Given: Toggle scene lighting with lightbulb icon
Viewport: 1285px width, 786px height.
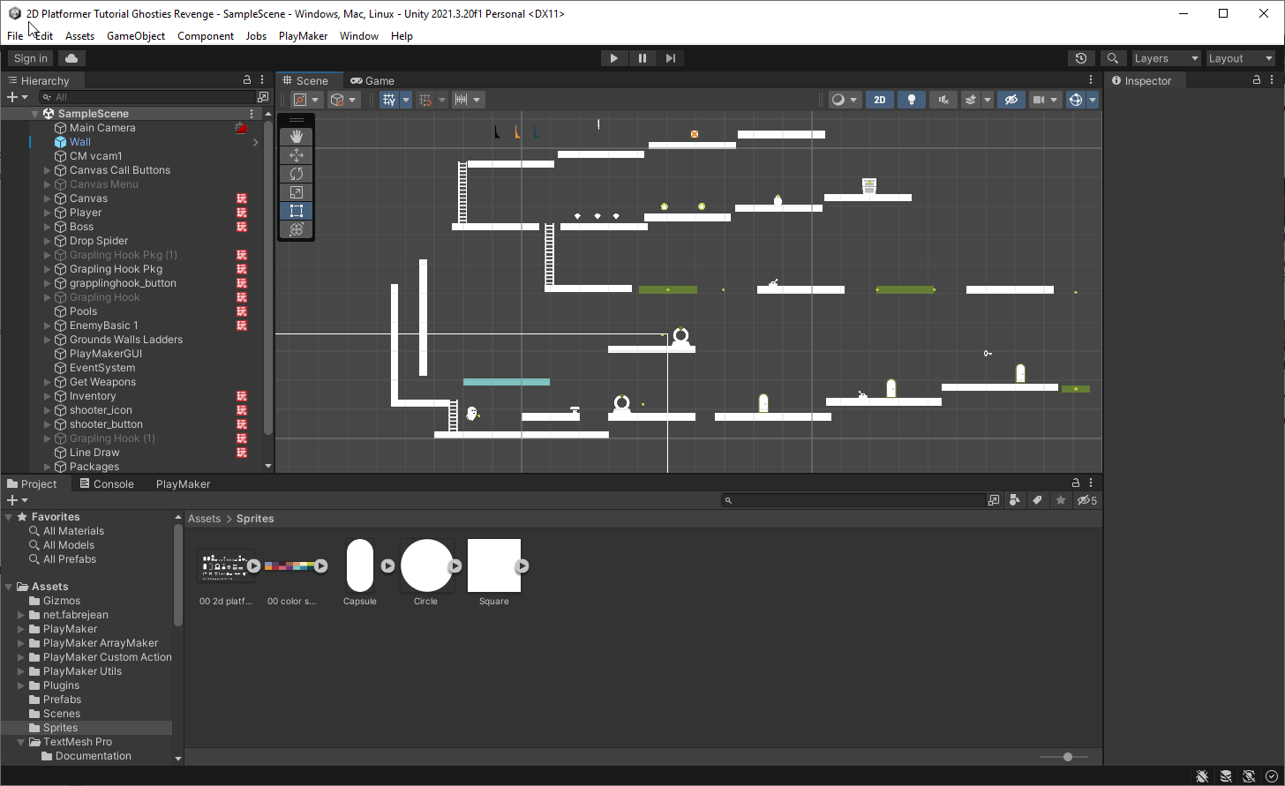Looking at the screenshot, I should pyautogui.click(x=912, y=100).
